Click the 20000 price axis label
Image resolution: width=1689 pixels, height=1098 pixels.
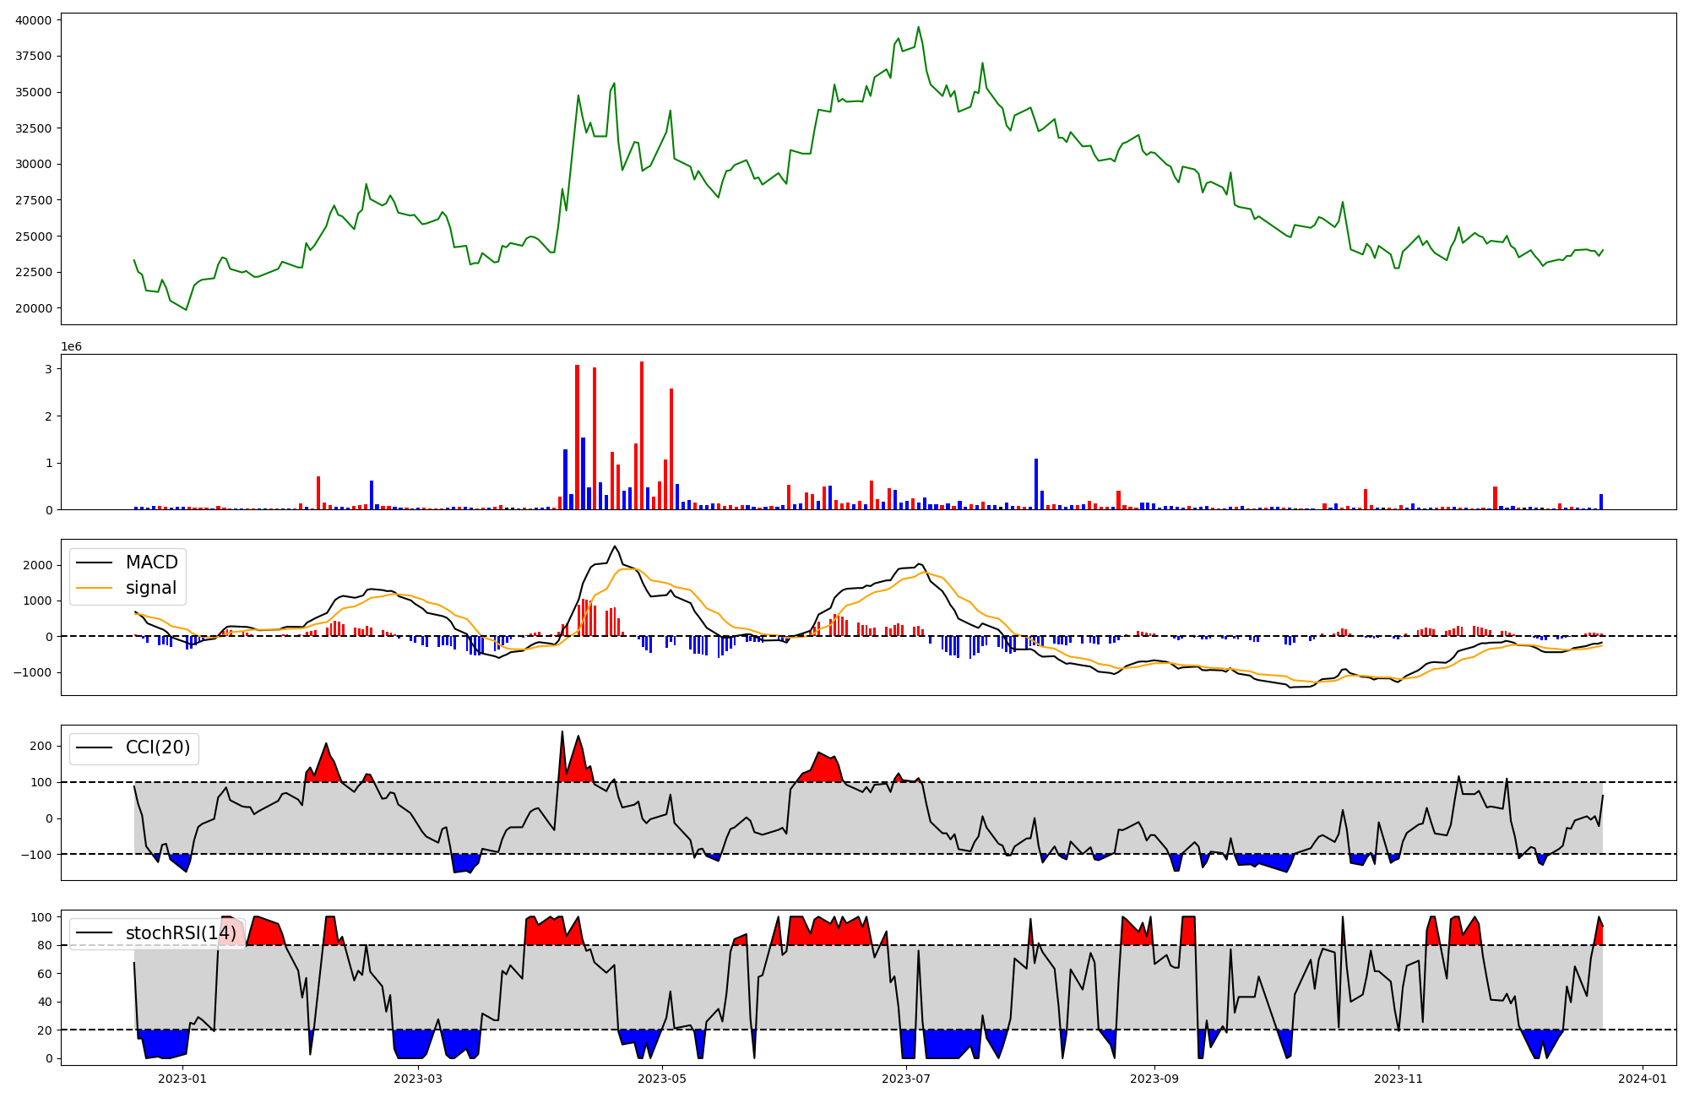33,308
